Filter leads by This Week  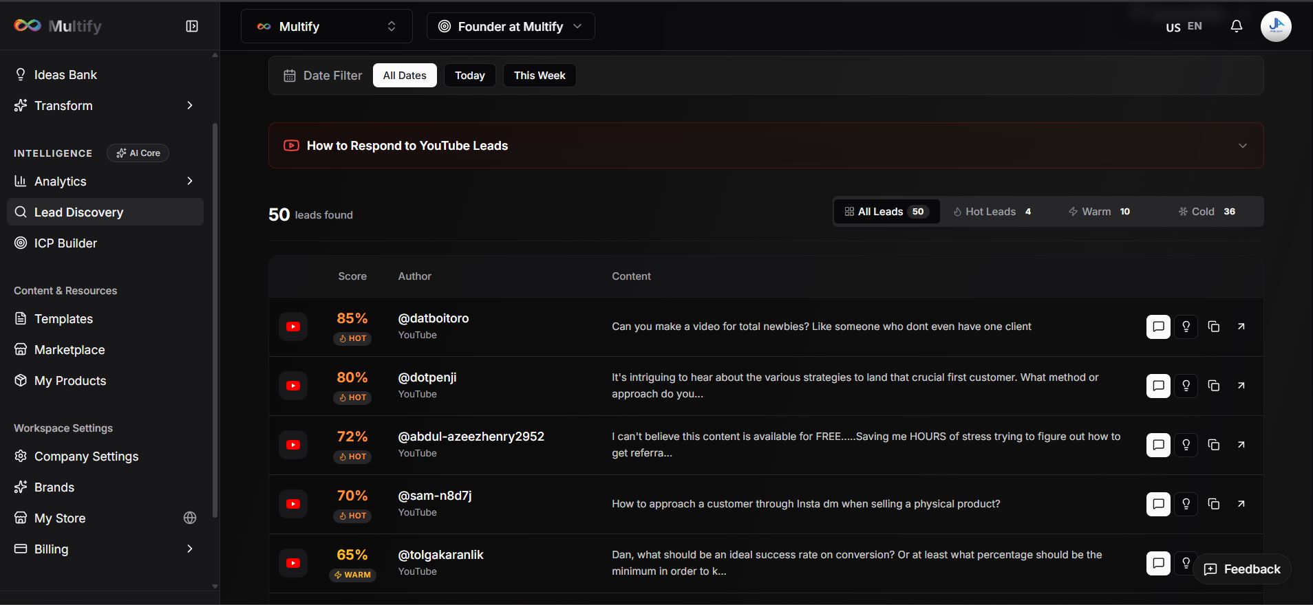click(x=540, y=76)
